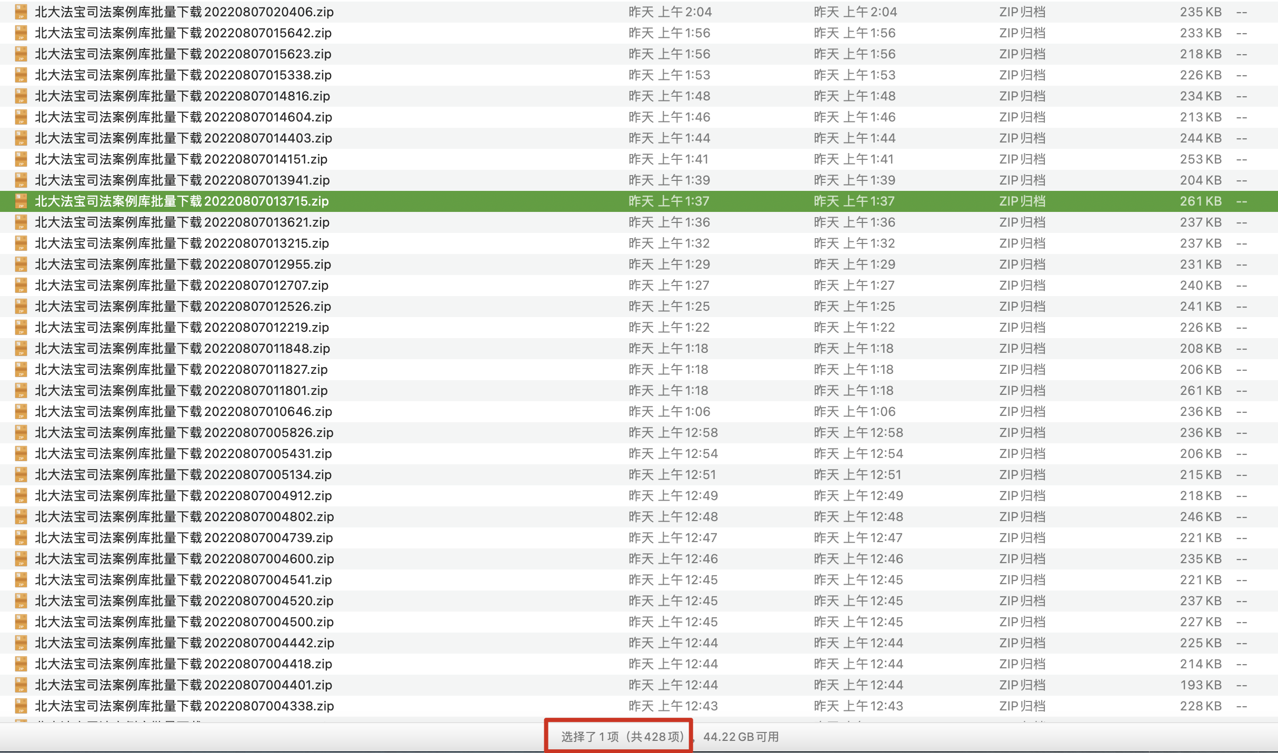Click ZIP icon beside 20220807005826.zip

pos(21,432)
